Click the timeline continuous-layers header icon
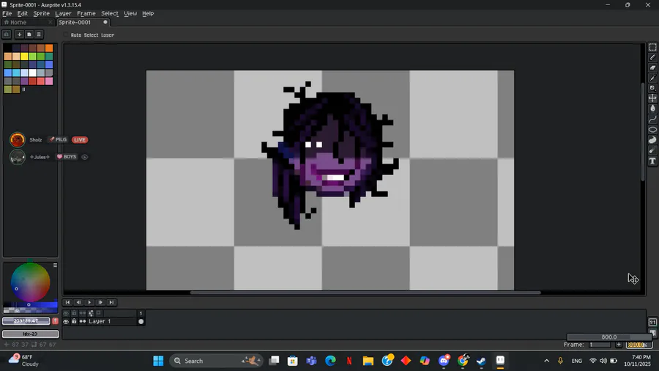 pyautogui.click(x=83, y=313)
